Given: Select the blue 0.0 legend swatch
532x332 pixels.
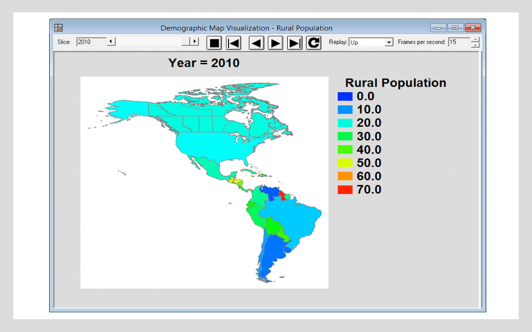Looking at the screenshot, I should (x=345, y=96).
